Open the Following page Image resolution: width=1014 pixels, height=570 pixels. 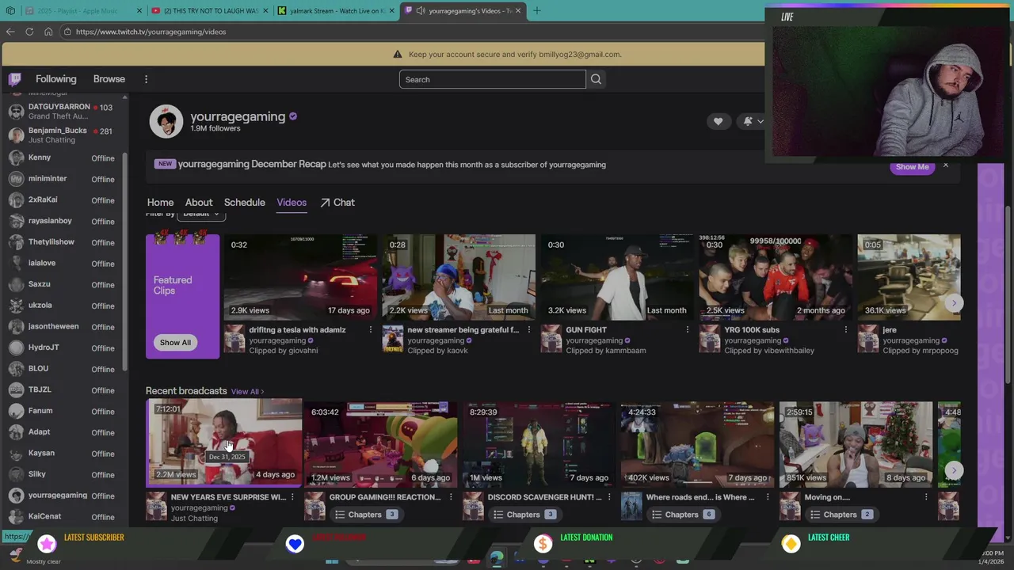click(x=55, y=79)
